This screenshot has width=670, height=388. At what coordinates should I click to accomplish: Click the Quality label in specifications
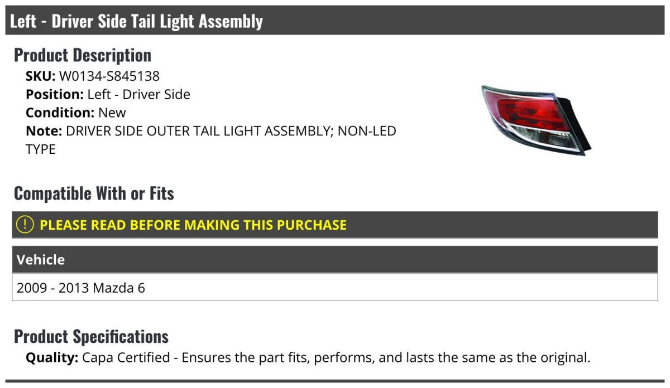point(52,357)
